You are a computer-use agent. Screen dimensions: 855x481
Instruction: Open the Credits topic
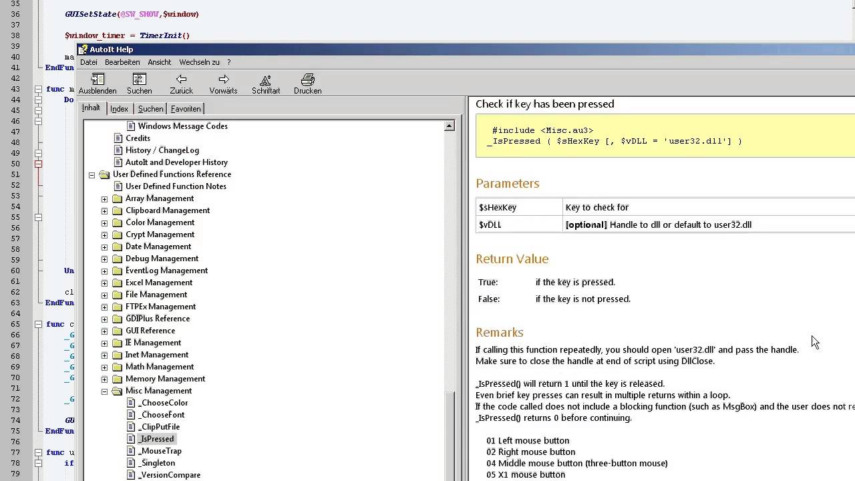tap(138, 138)
